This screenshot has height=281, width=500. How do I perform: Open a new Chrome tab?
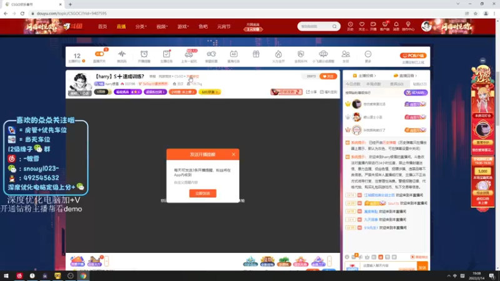pyautogui.click(x=70, y=4)
